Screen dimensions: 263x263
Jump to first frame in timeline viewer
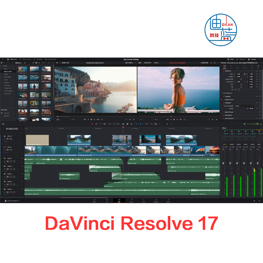167,119
